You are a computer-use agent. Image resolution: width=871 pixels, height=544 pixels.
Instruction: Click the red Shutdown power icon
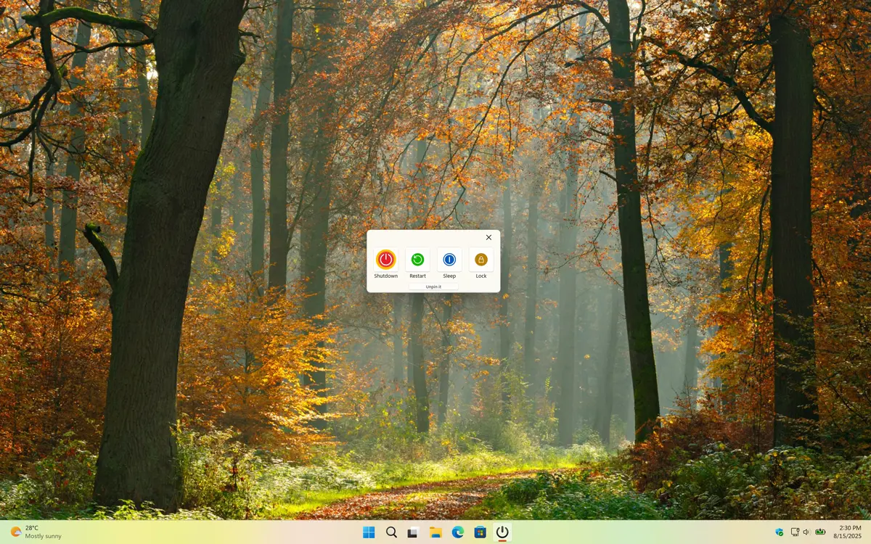tap(385, 259)
